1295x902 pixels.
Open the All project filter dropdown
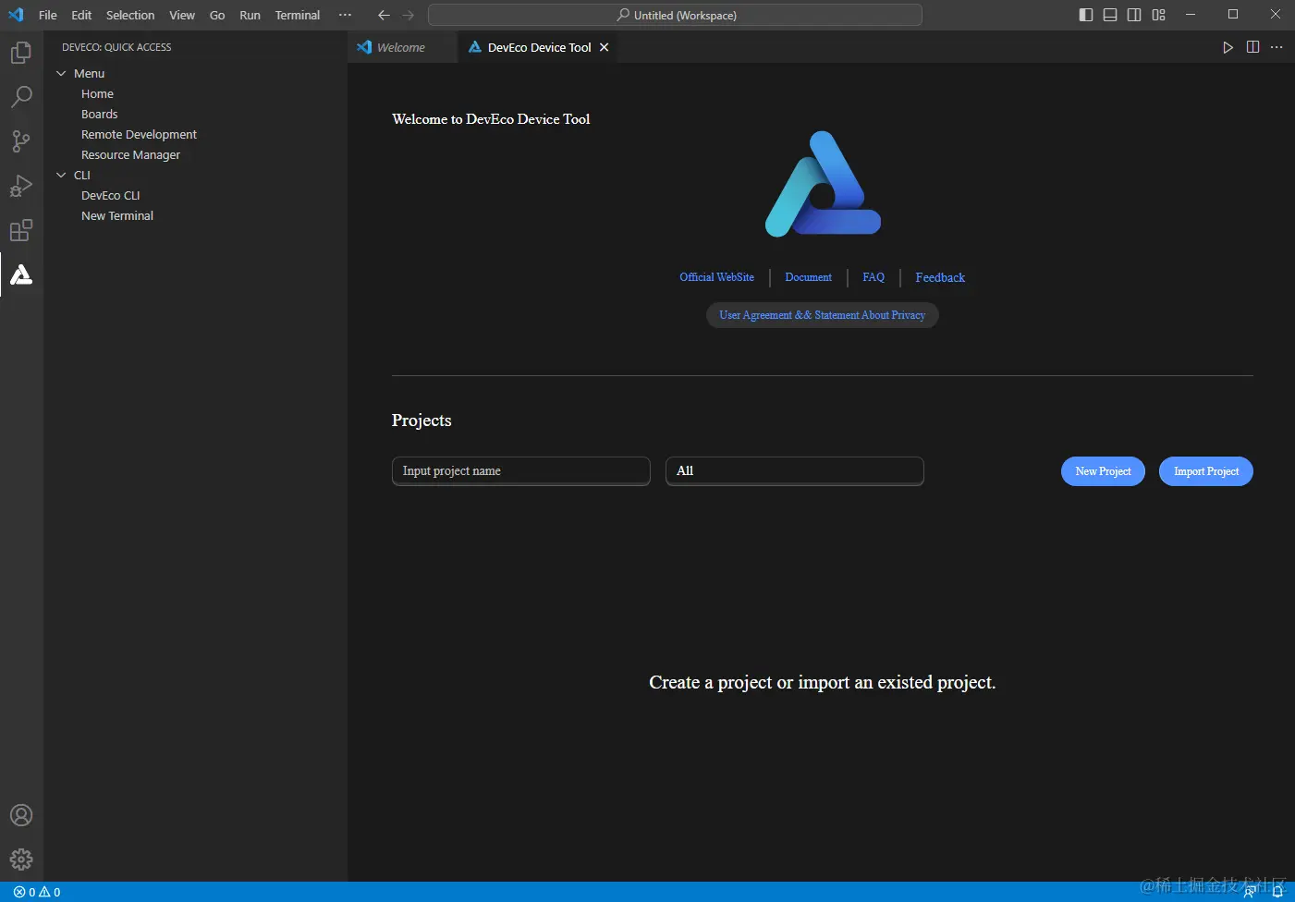point(795,470)
